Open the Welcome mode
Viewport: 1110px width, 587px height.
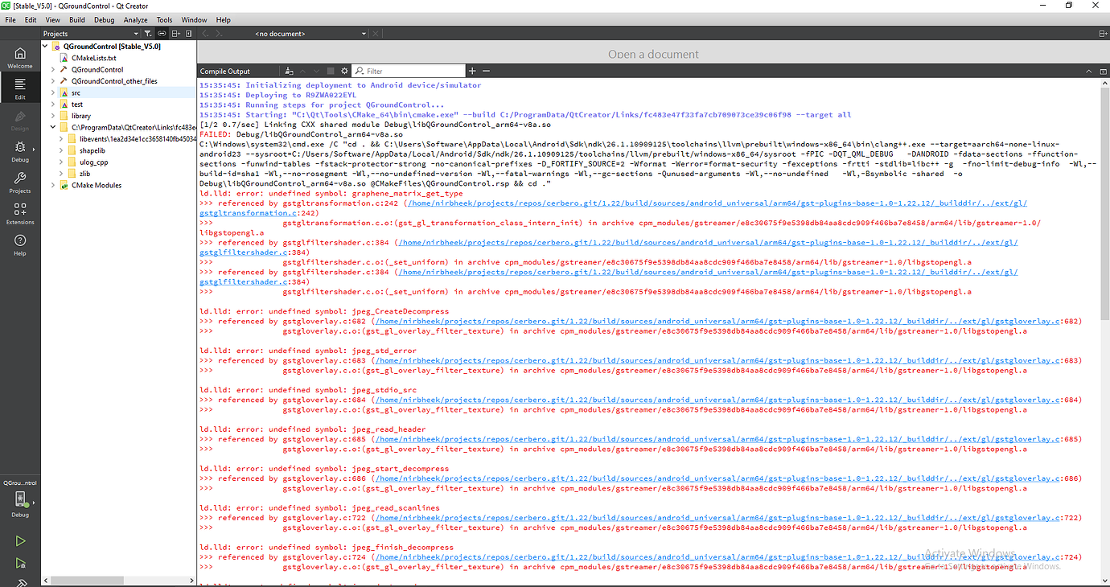(x=20, y=58)
